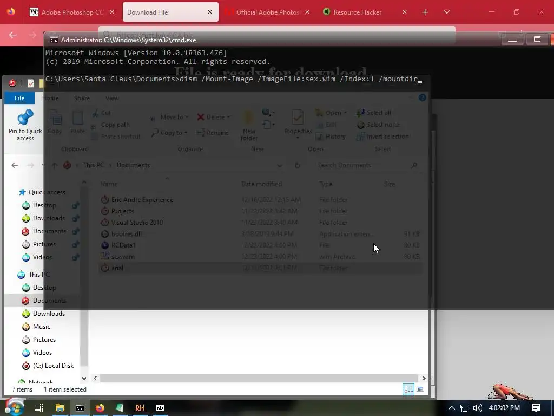Open Pictures under Quick access
The width and height of the screenshot is (554, 416).
(44, 244)
